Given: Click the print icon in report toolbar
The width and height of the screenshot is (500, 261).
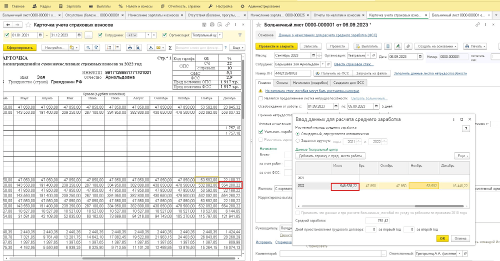Looking at the screenshot, I should tap(129, 47).
